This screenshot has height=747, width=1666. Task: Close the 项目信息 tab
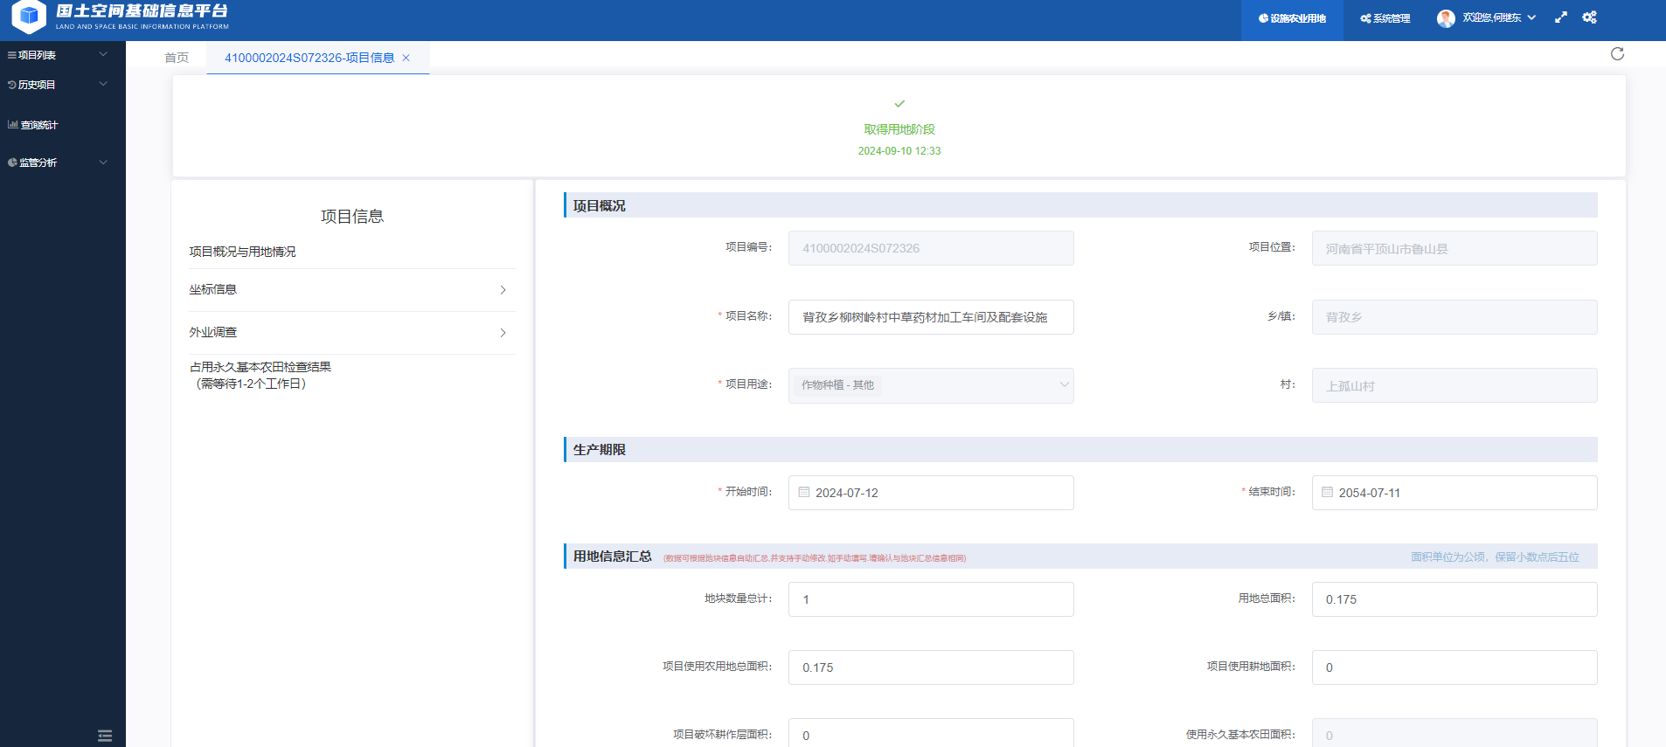[406, 58]
